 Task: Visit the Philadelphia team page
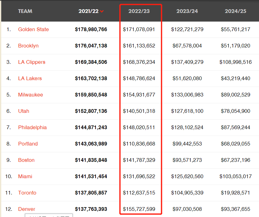32,127
